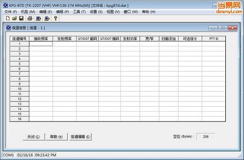Click the 关闭 (C) button
The image size is (244, 160).
[x=34, y=137]
